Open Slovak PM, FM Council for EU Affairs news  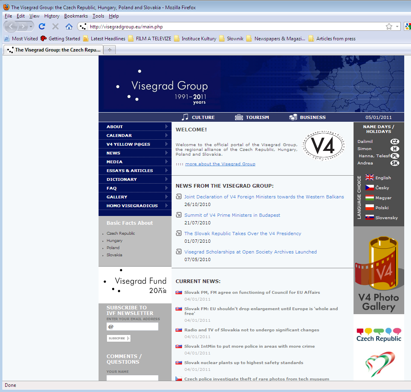pyautogui.click(x=252, y=292)
